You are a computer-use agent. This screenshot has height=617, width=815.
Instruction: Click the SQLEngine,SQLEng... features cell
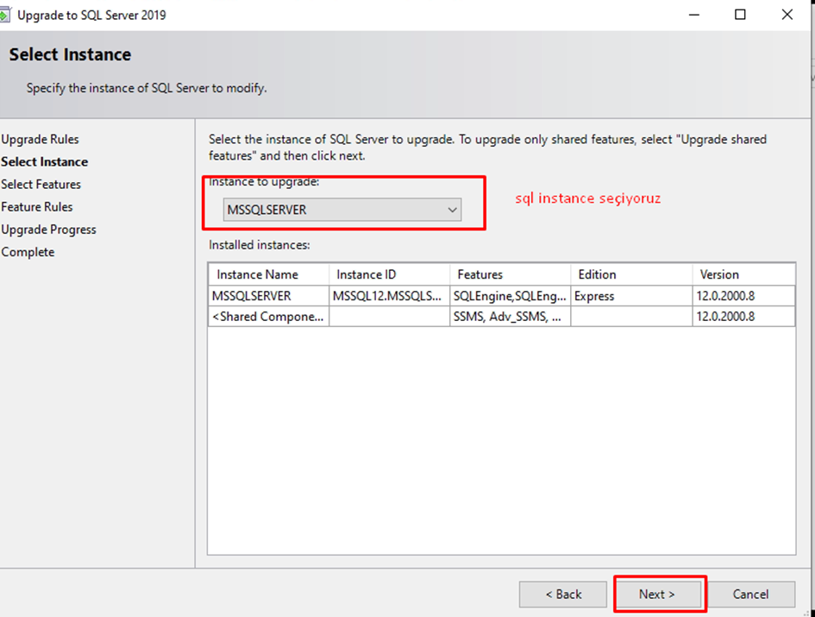[x=511, y=295]
